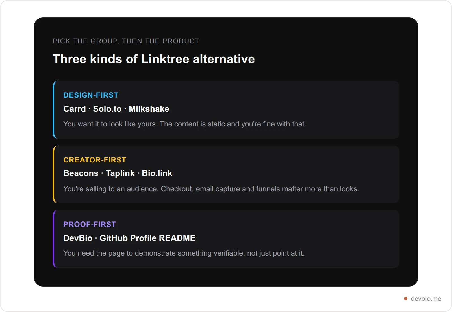Click 'Carr d · Solo.to · Milkshake' product line
The height and width of the screenshot is (312, 452).
pos(116,109)
